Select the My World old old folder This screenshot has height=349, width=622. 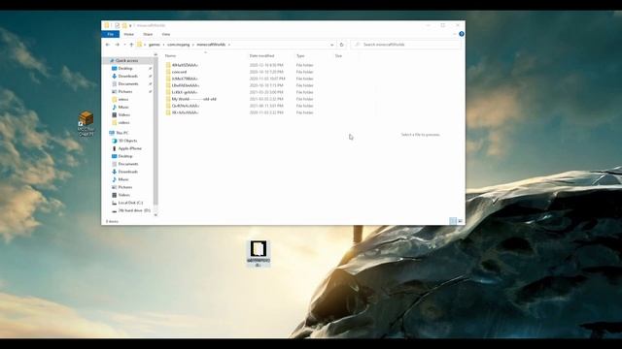click(x=194, y=99)
